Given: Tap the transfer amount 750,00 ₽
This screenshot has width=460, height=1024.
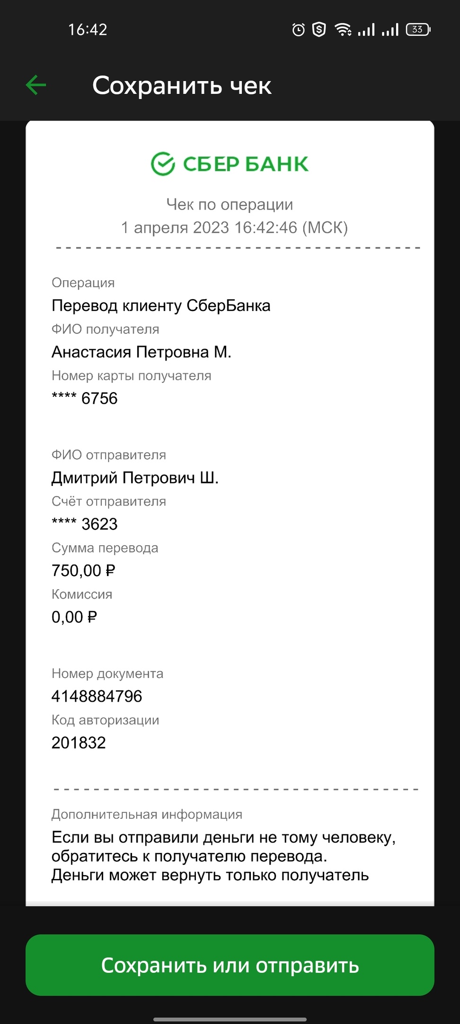Looking at the screenshot, I should [83, 570].
